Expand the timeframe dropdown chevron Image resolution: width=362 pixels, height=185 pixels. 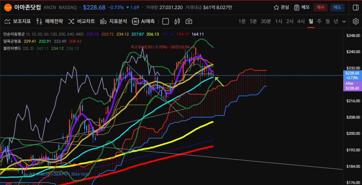click(x=344, y=22)
